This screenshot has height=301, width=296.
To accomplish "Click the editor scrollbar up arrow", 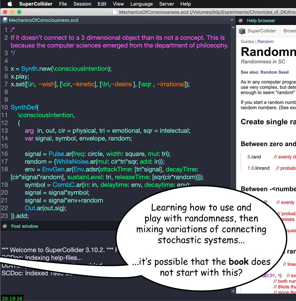I will (x=233, y=27).
